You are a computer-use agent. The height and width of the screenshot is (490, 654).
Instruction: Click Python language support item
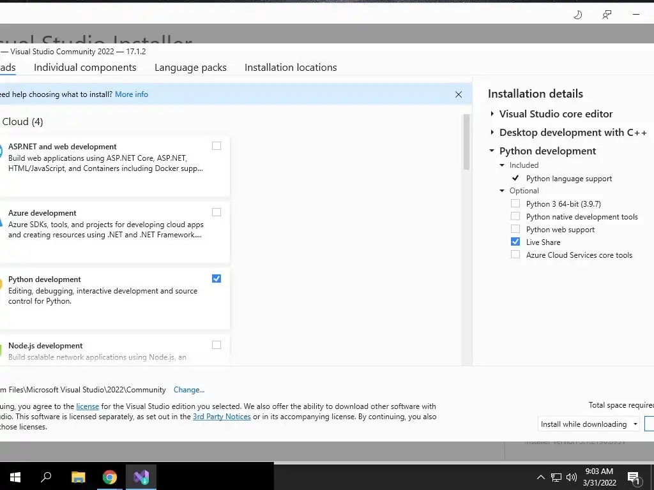coord(569,179)
